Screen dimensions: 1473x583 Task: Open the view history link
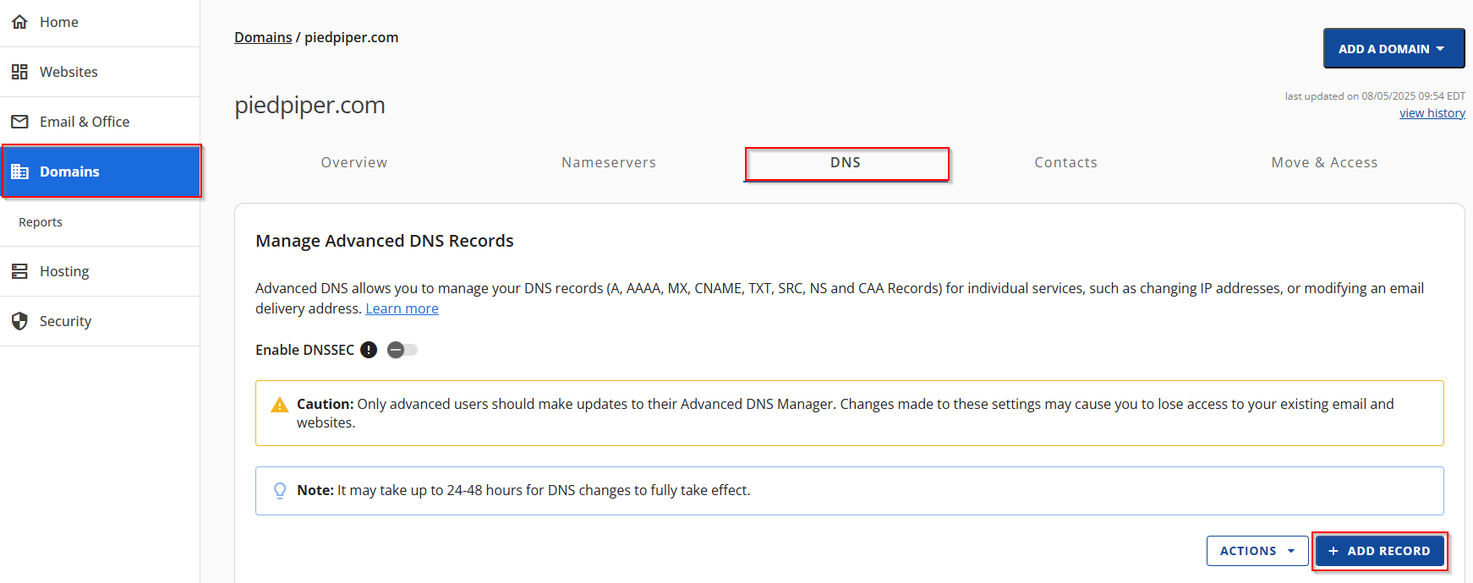point(1432,113)
